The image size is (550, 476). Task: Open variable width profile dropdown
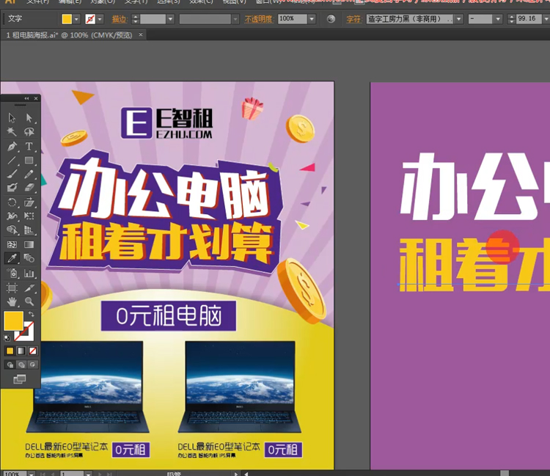[x=235, y=19]
